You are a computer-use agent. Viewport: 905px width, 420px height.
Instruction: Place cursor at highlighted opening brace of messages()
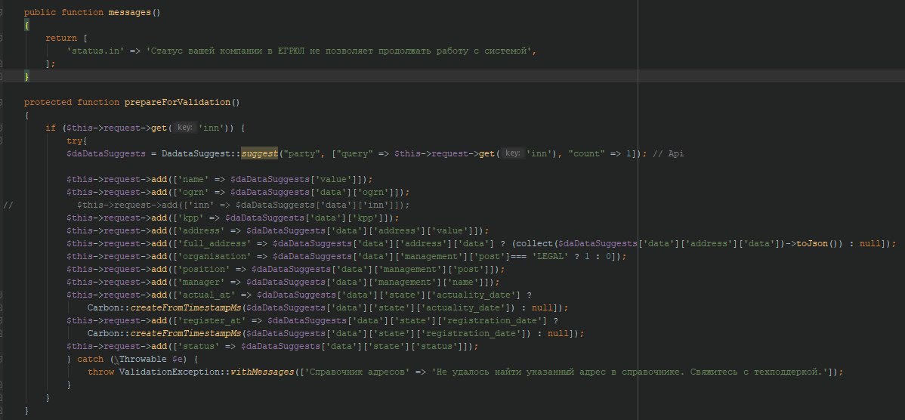point(26,26)
